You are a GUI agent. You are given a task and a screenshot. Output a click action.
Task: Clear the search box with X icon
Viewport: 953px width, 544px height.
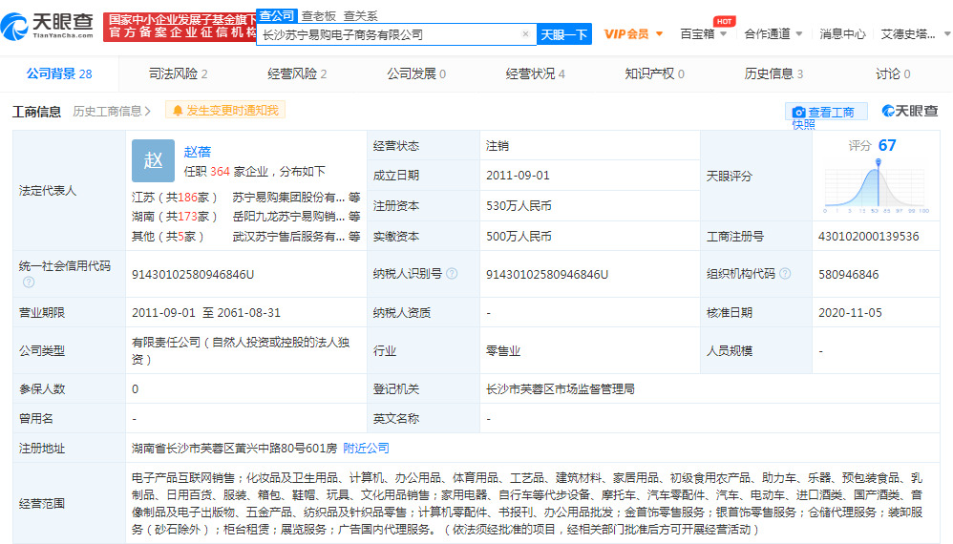tap(526, 34)
